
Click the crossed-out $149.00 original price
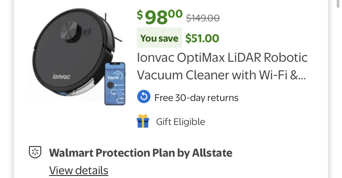pos(203,18)
